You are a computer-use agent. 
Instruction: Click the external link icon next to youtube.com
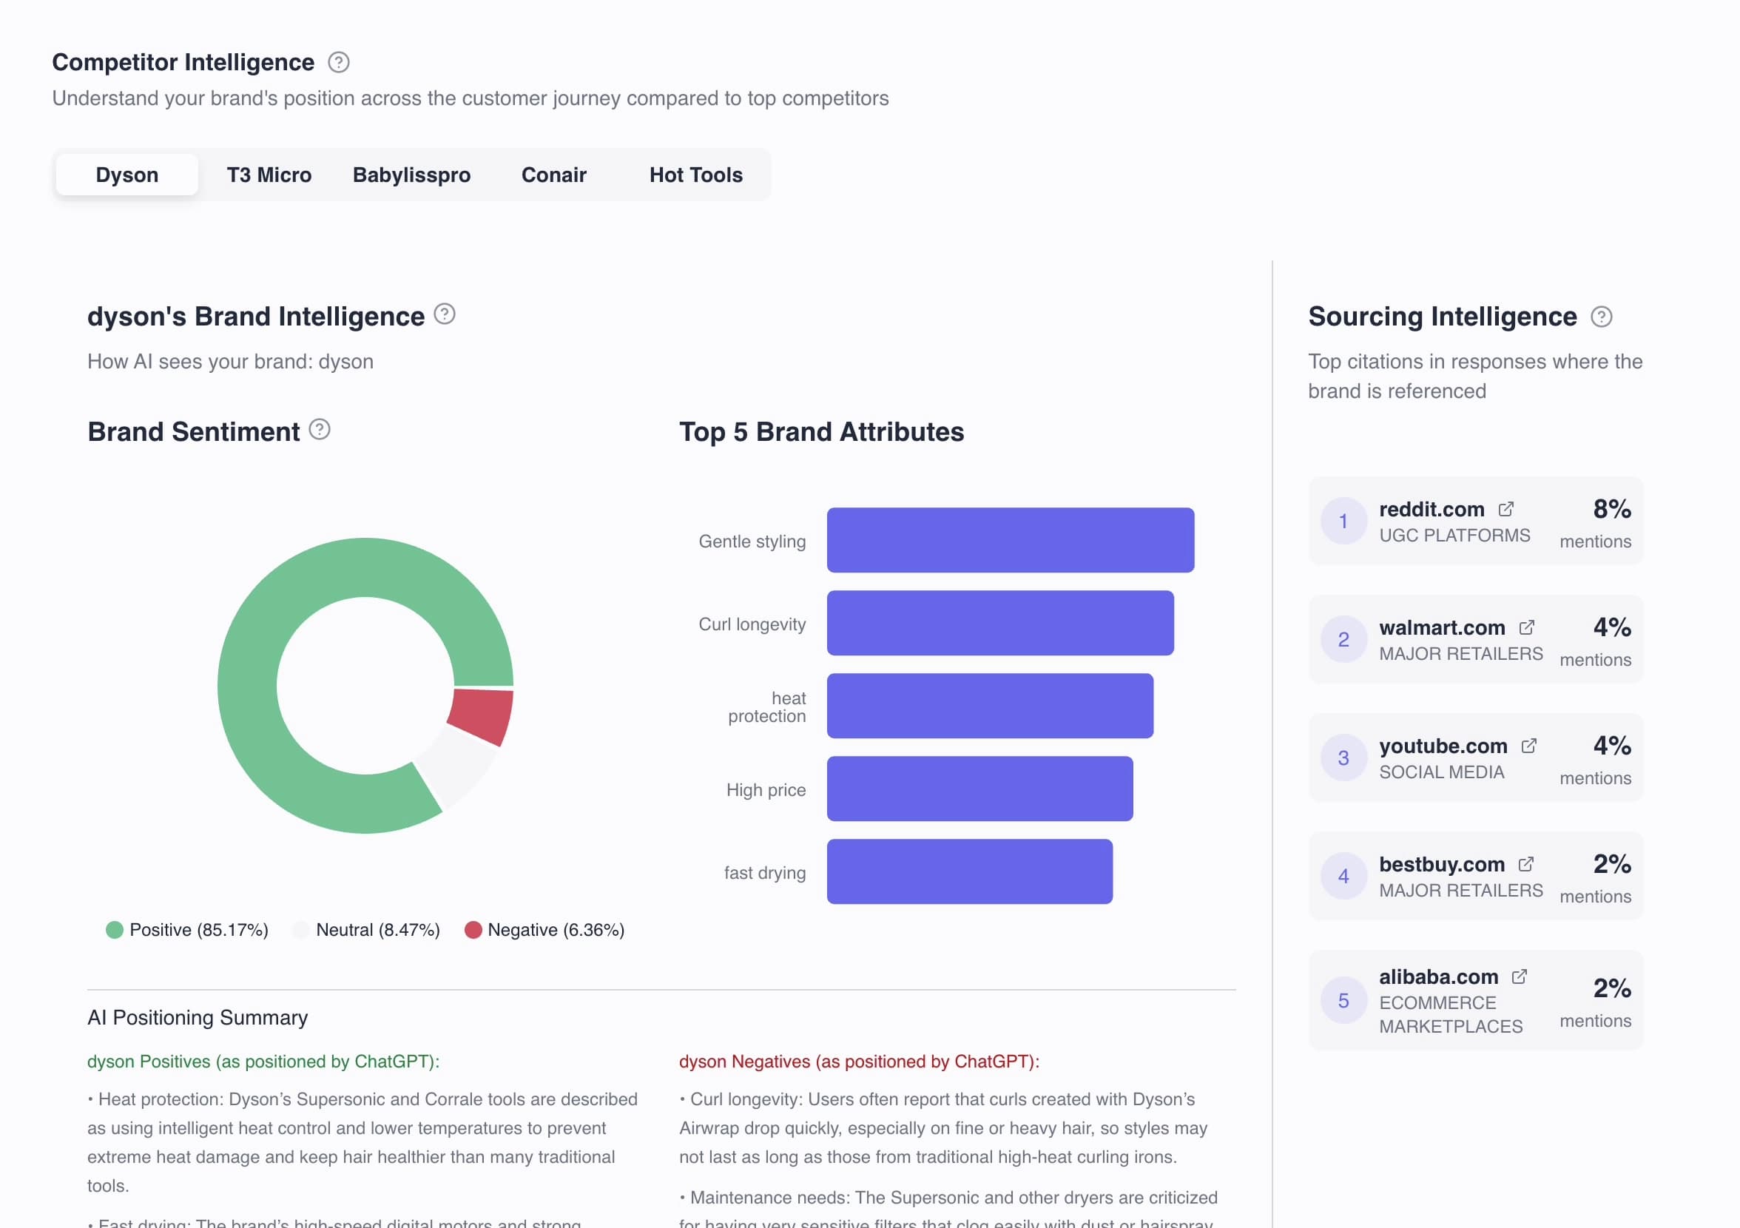click(1530, 746)
